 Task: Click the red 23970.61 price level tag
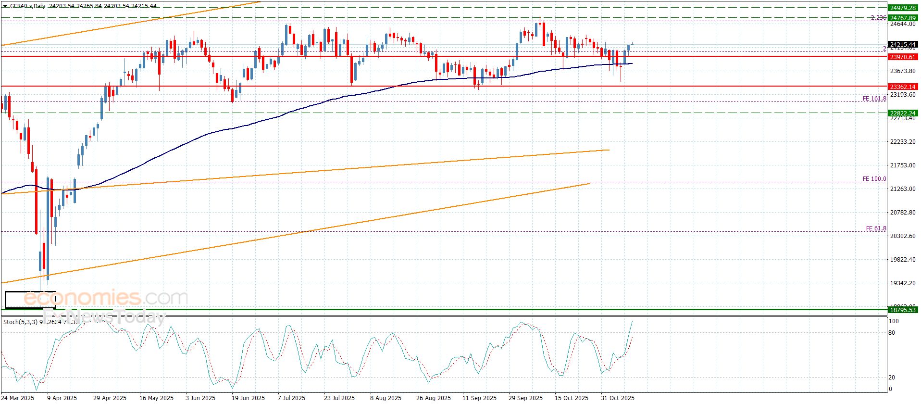pyautogui.click(x=902, y=57)
